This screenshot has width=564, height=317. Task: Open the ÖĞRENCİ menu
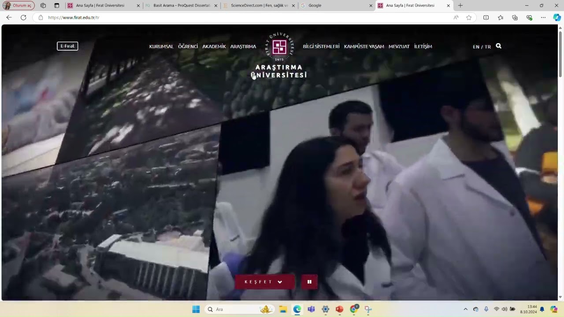[188, 46]
